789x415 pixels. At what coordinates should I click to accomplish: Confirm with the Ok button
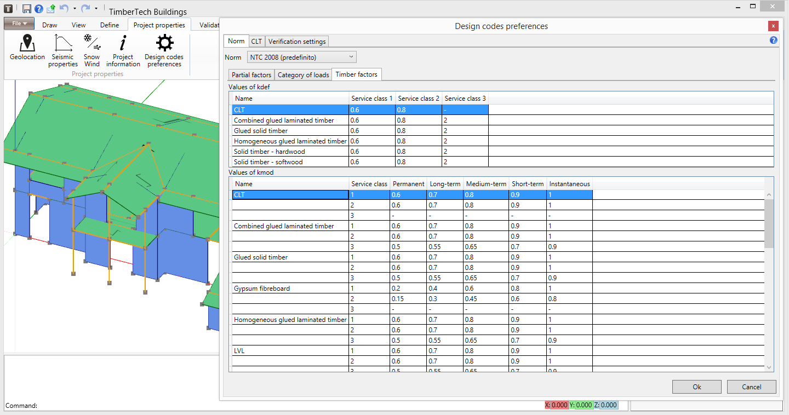coord(697,387)
